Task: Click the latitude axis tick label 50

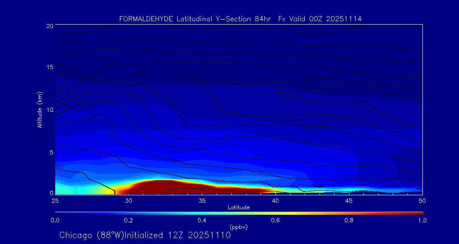Action: pos(423,201)
